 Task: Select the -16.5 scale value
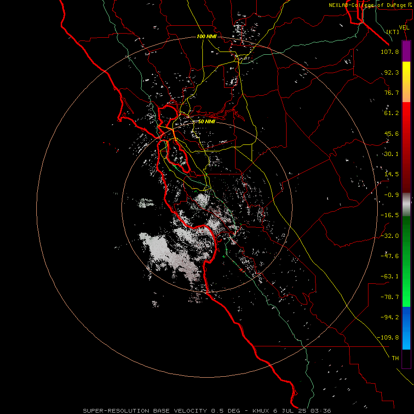point(390,215)
